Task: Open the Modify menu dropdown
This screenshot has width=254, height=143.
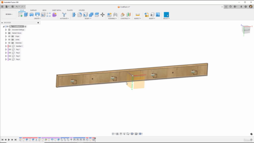Action: click(x=88, y=19)
